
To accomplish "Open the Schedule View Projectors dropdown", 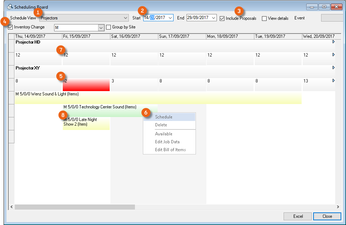I will tap(126, 18).
